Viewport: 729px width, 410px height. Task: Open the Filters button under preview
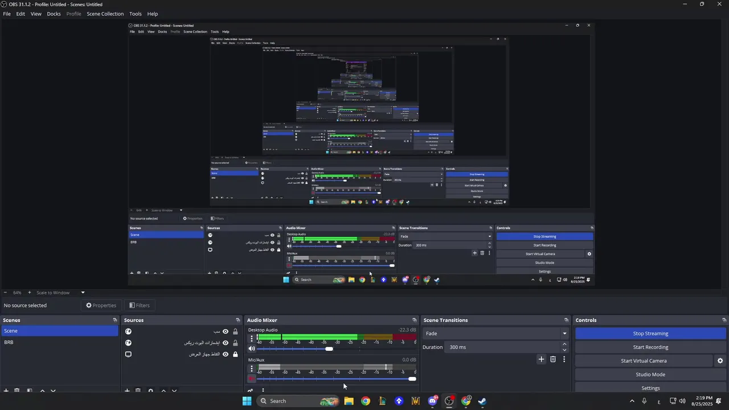tap(140, 305)
